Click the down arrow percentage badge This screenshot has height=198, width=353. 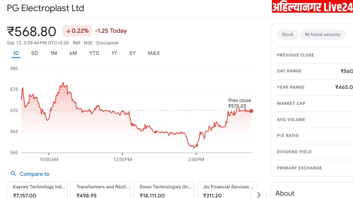click(x=77, y=31)
